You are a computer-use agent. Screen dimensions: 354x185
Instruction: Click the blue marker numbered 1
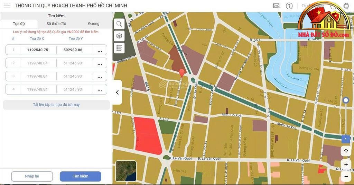point(346,139)
